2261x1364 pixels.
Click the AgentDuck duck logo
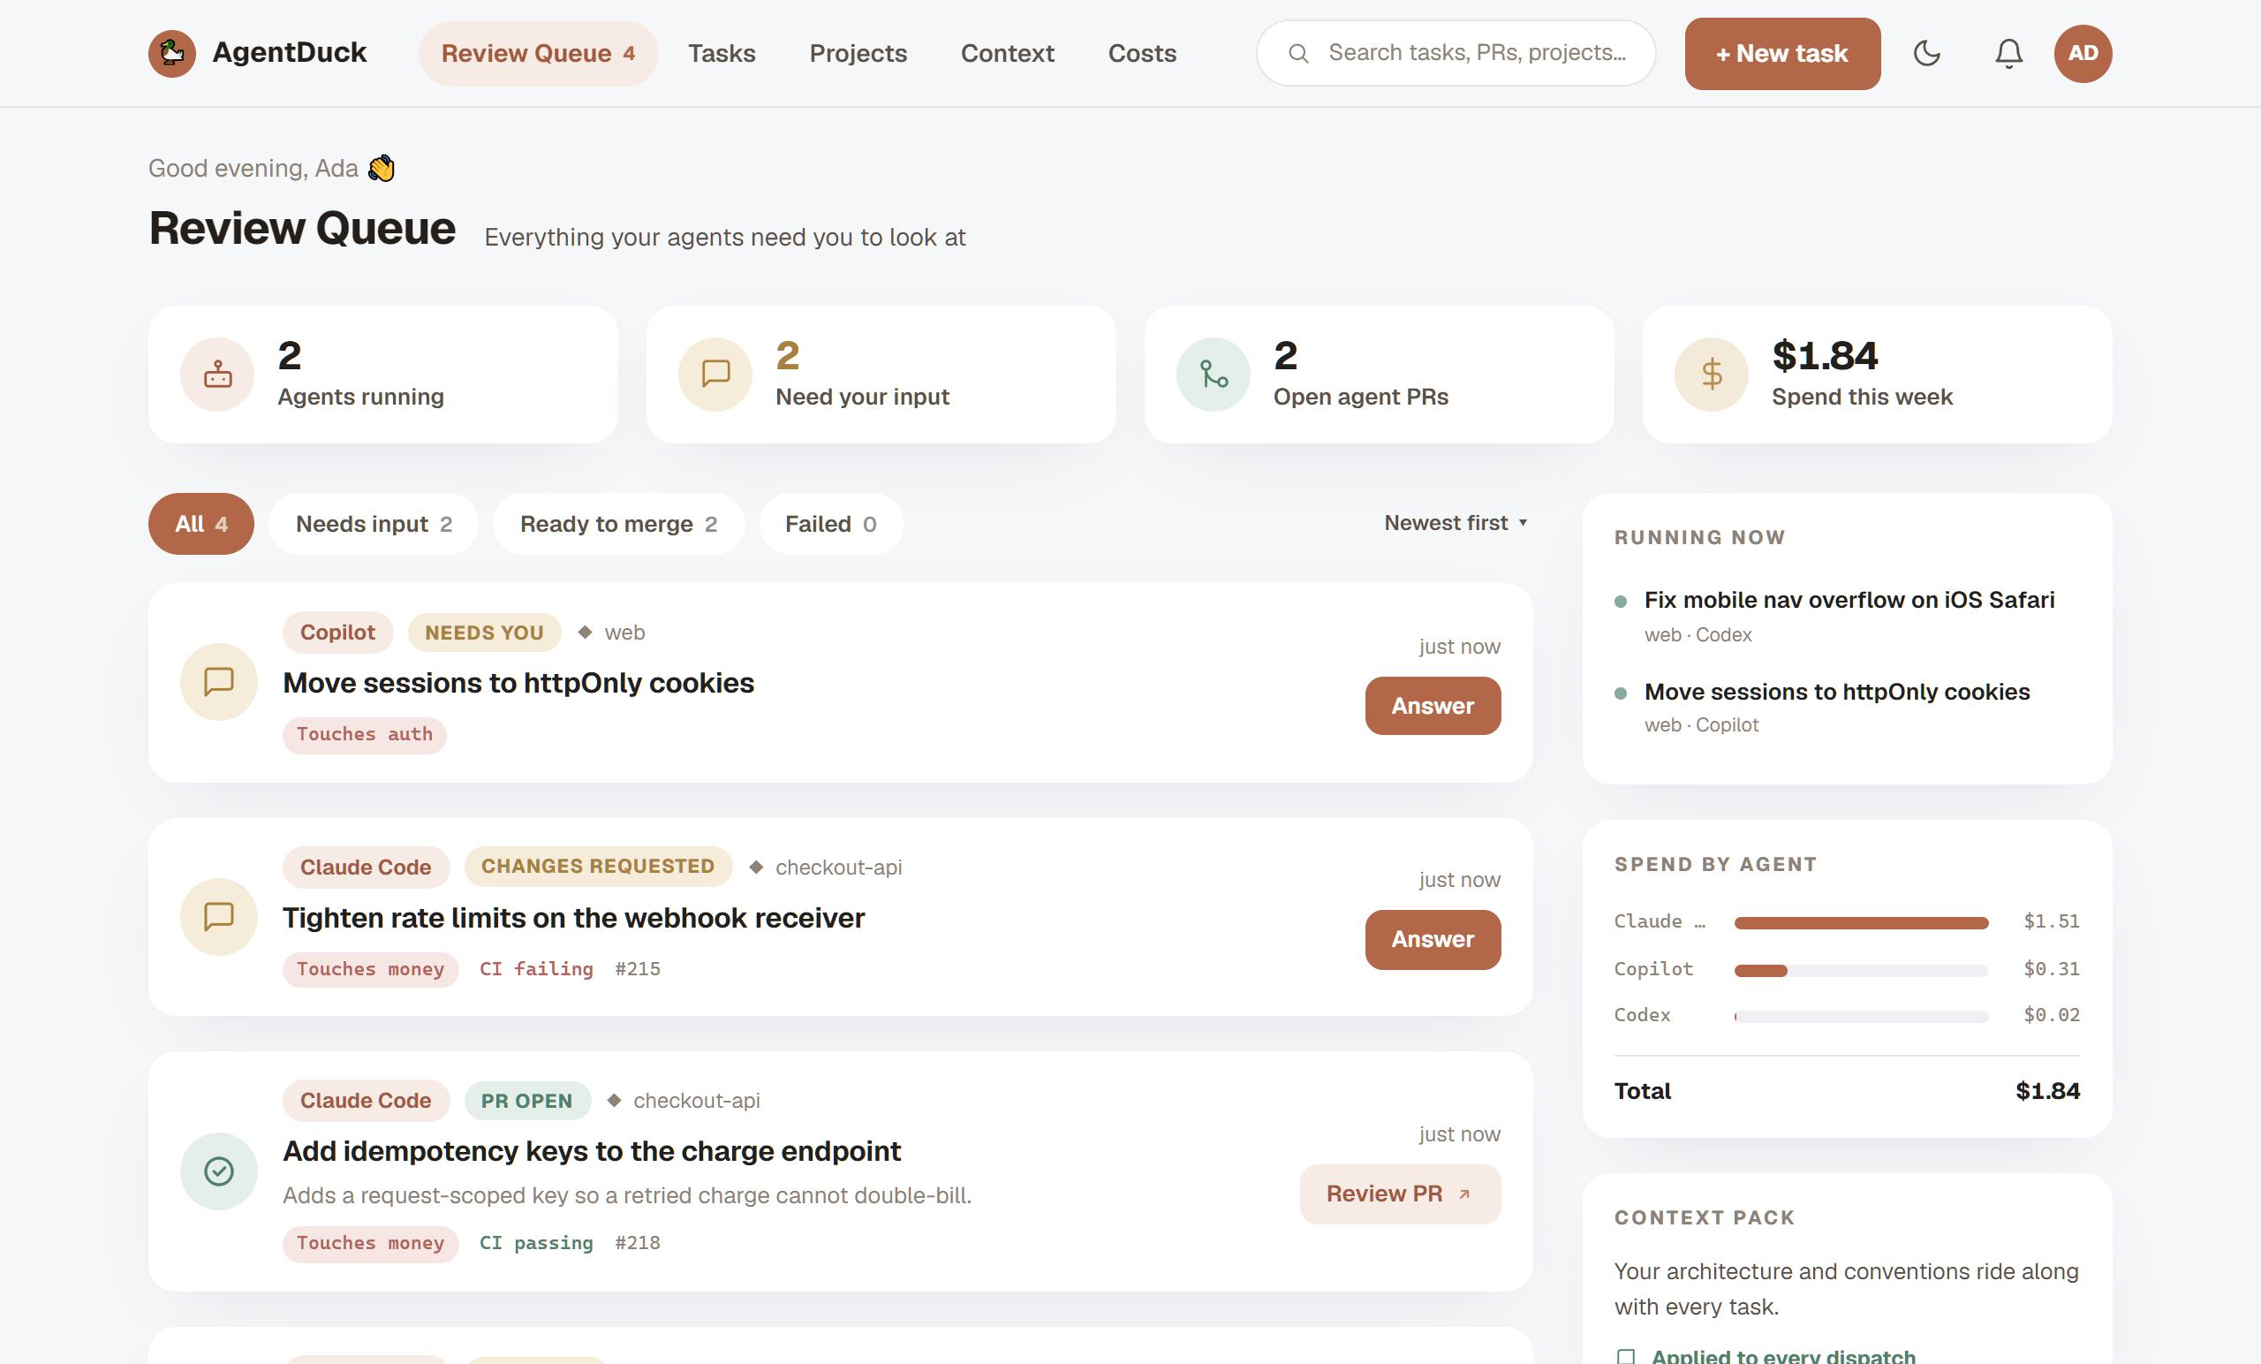[171, 53]
